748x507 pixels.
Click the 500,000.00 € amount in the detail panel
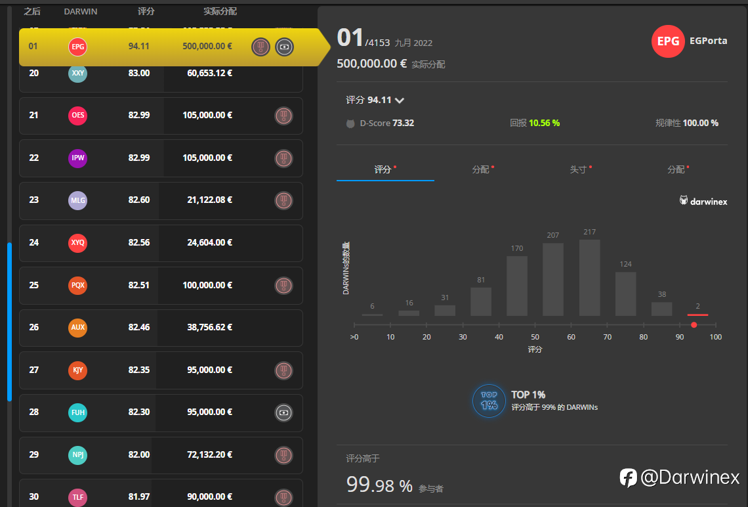[x=371, y=64]
